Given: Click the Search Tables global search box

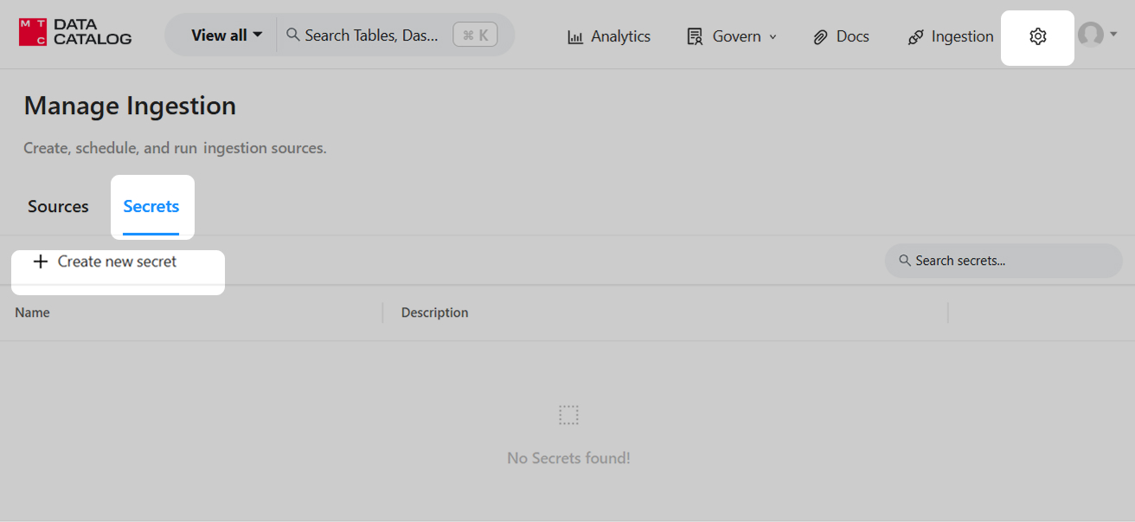Looking at the screenshot, I should point(372,35).
